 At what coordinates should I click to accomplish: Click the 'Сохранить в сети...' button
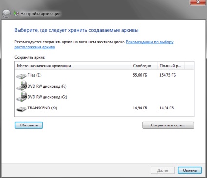[x=168, y=125]
